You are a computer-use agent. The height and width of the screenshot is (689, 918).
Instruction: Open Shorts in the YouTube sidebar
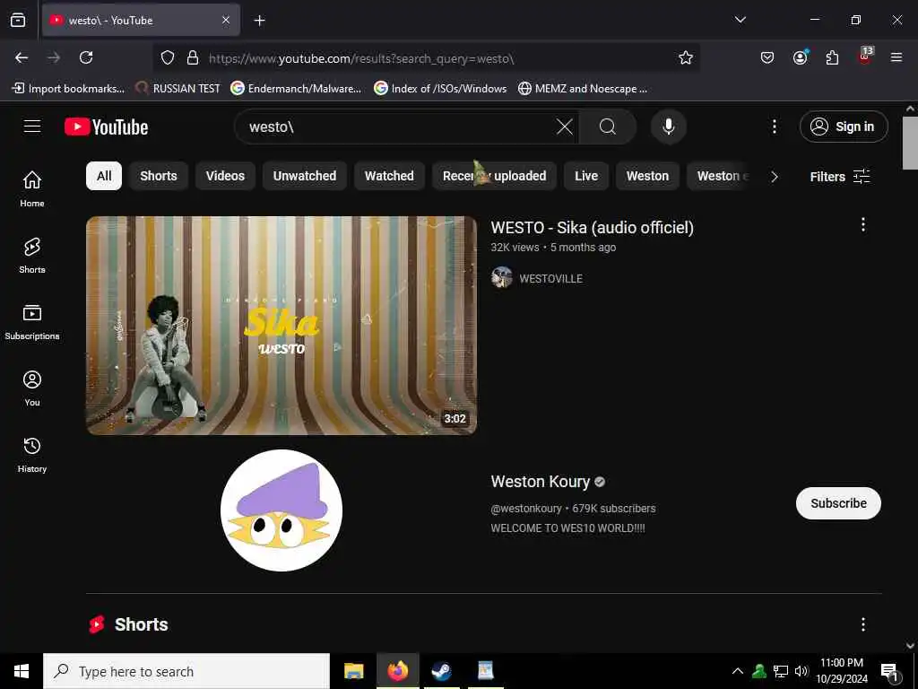32,256
